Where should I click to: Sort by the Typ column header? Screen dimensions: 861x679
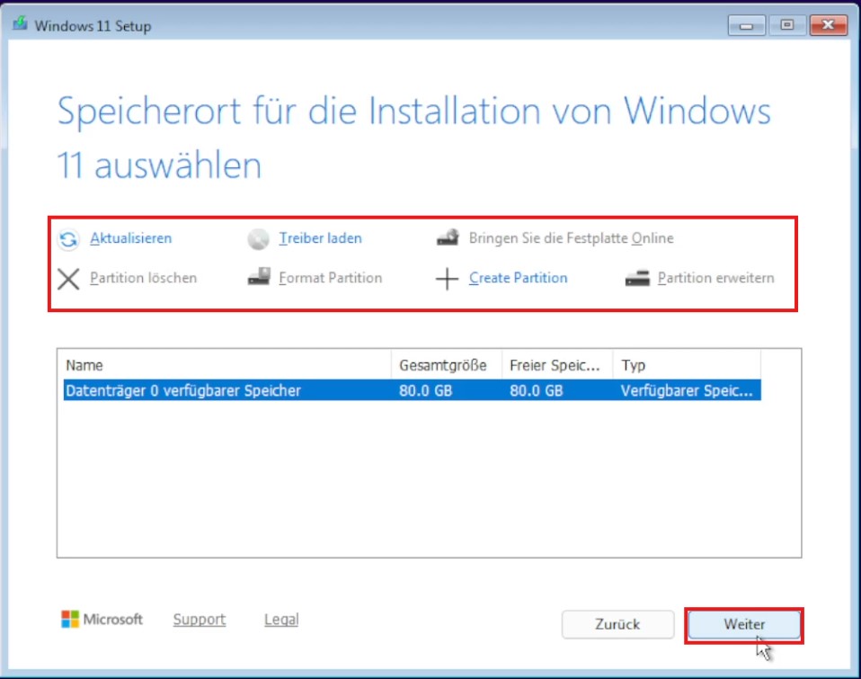687,365
